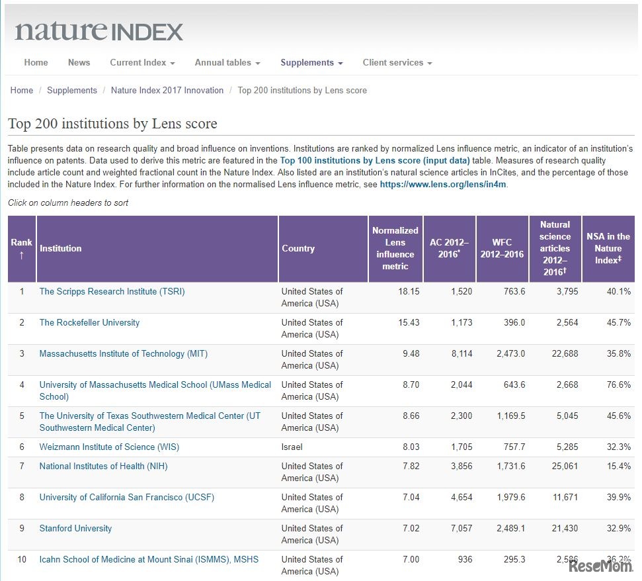Open Weizmann Institute of Science entry
The image size is (642, 581).
pyautogui.click(x=109, y=447)
